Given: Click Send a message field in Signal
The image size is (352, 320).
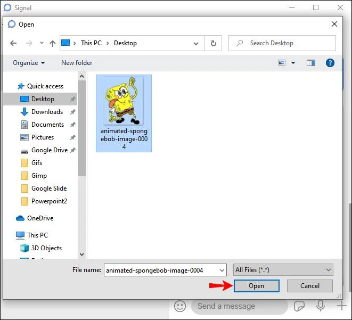Looking at the screenshot, I should 239,306.
